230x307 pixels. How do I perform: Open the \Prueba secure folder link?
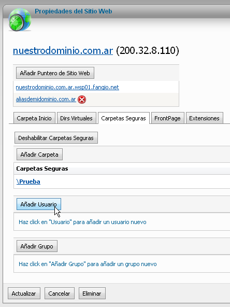[28, 182]
